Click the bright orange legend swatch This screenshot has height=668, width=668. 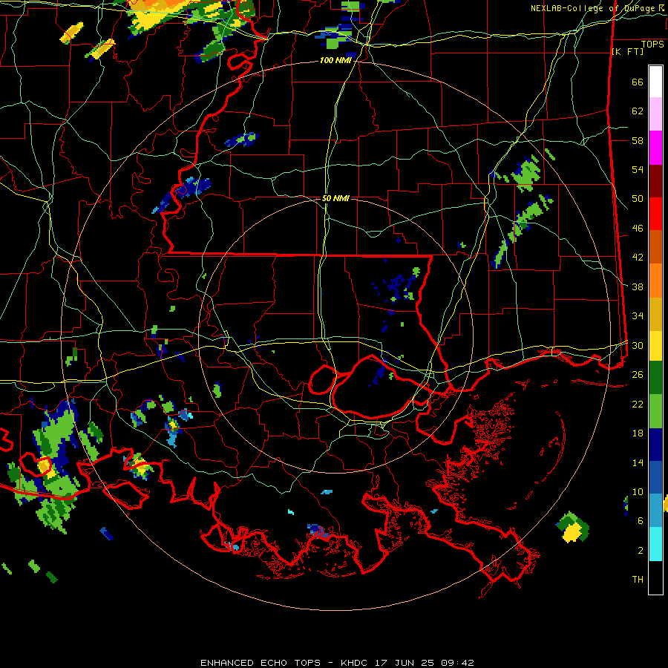(655, 281)
